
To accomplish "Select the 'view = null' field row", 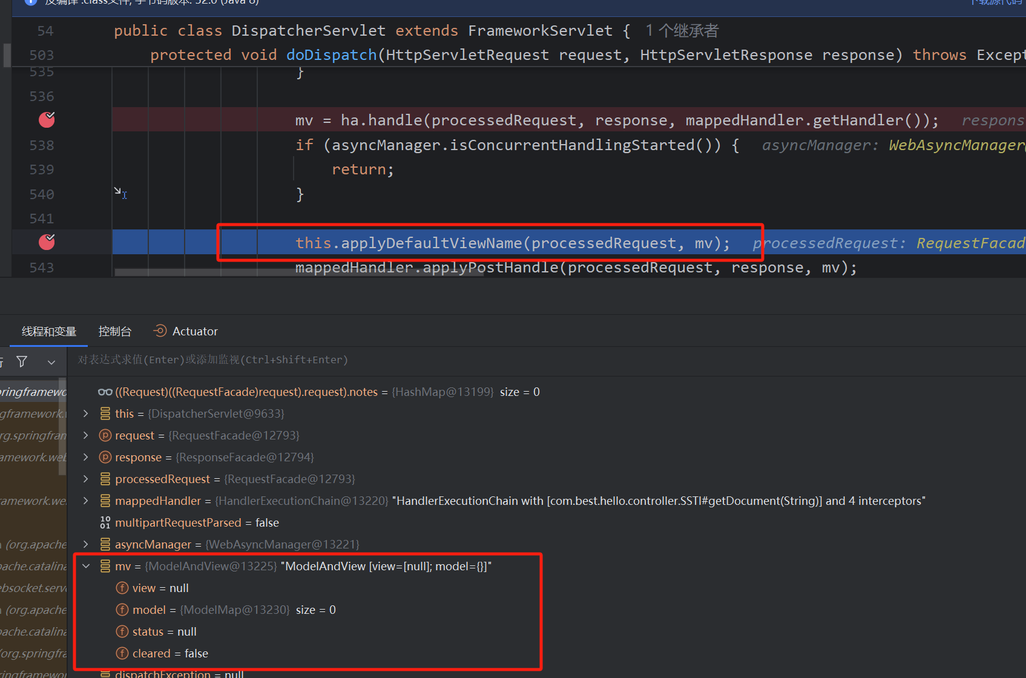I will 547,588.
